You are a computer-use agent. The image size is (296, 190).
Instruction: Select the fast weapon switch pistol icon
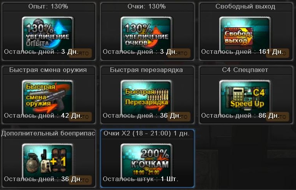click(x=48, y=97)
